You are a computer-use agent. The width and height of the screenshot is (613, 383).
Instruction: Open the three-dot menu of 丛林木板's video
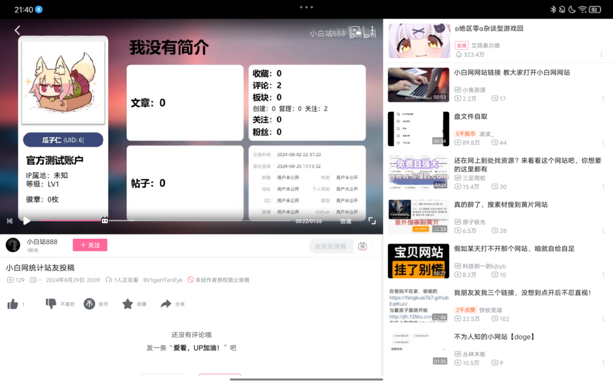[603, 363]
